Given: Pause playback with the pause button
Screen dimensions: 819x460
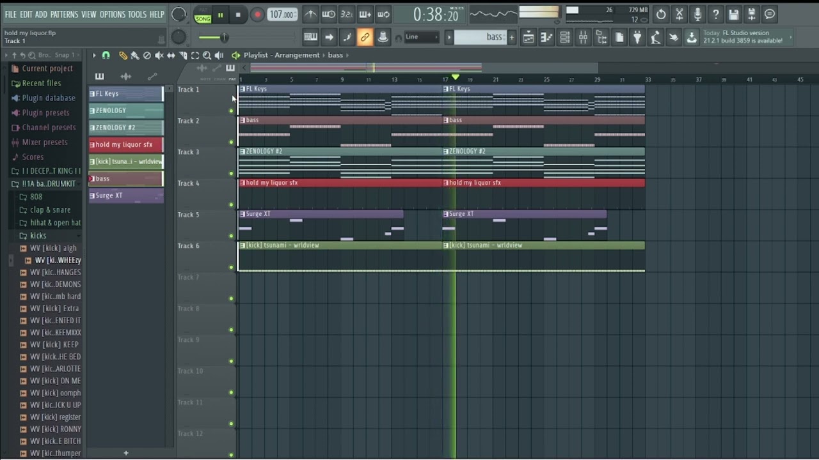Looking at the screenshot, I should click(x=221, y=15).
